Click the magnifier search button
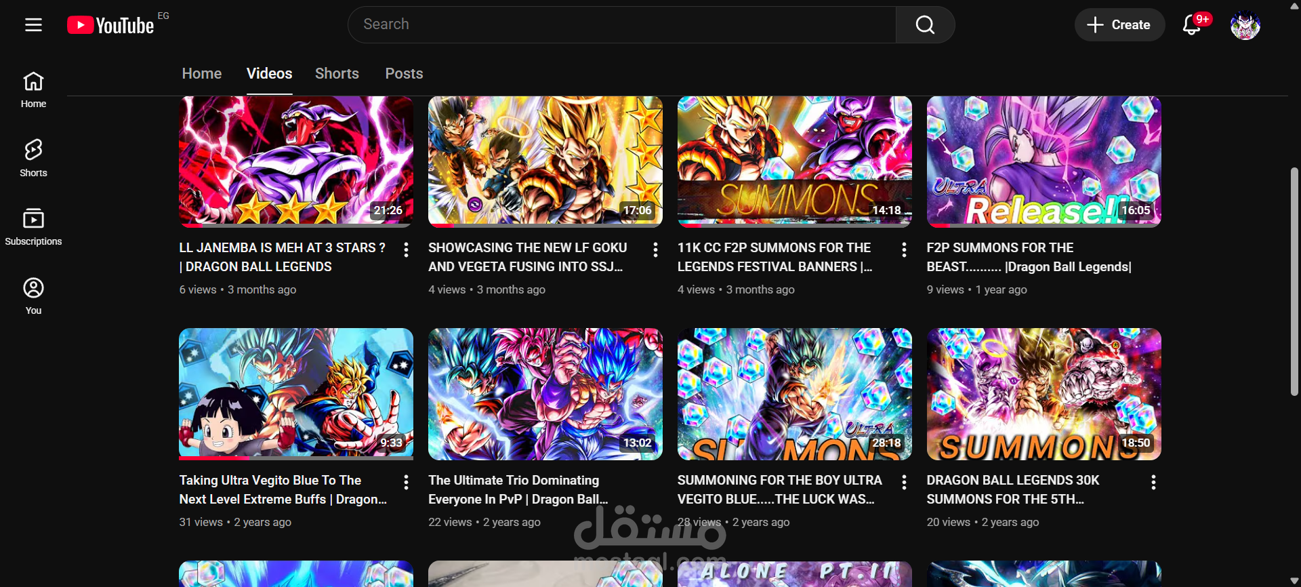 click(925, 25)
